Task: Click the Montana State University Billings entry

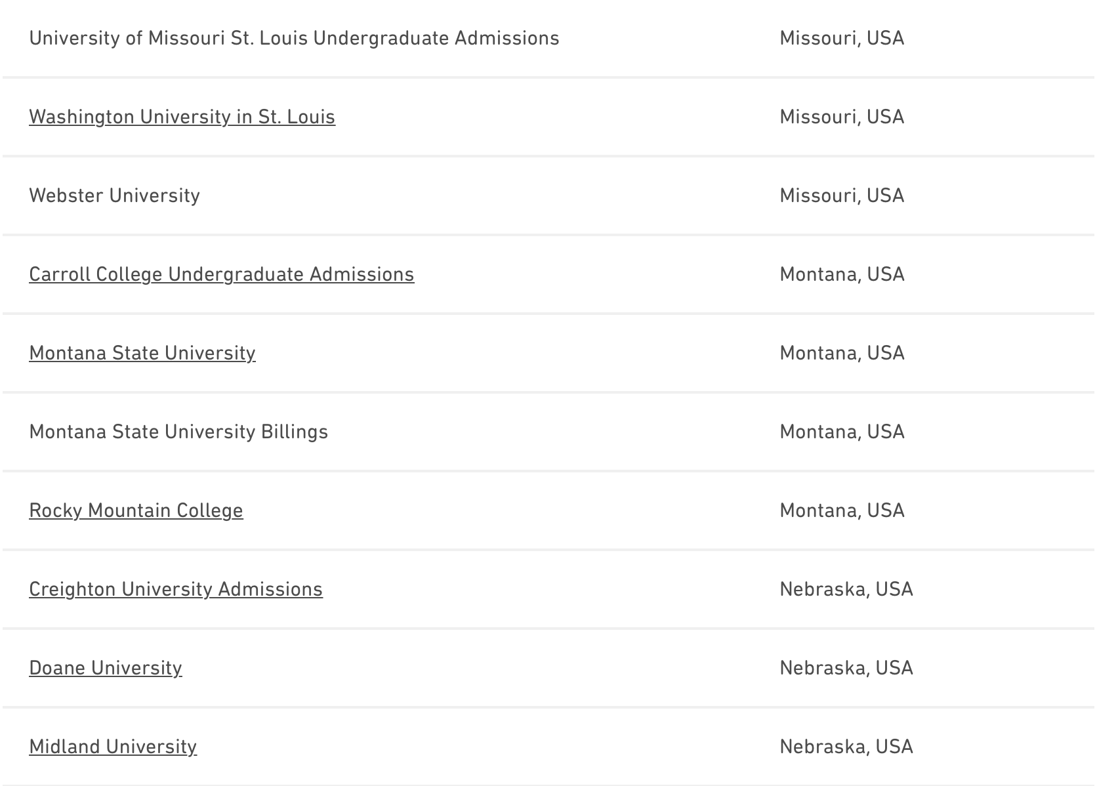Action: click(178, 432)
